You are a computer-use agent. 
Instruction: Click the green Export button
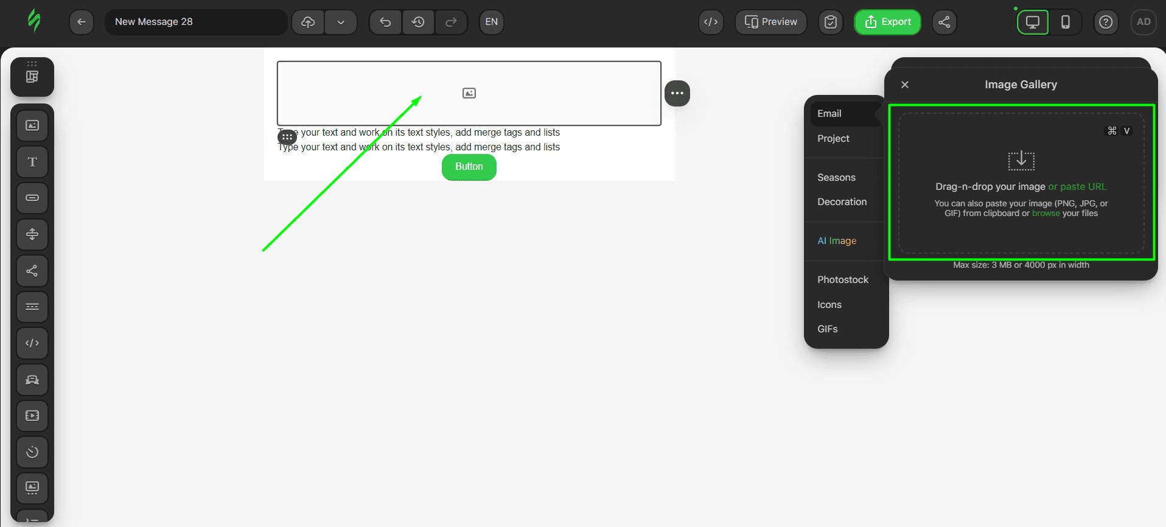pyautogui.click(x=887, y=22)
